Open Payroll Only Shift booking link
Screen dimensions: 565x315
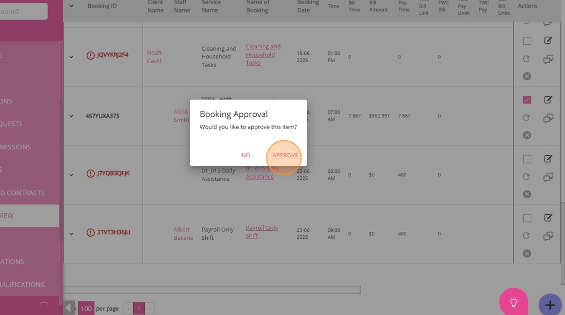[x=262, y=232]
